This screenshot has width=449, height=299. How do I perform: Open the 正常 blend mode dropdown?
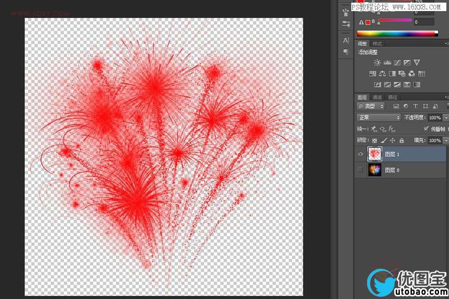click(x=379, y=118)
